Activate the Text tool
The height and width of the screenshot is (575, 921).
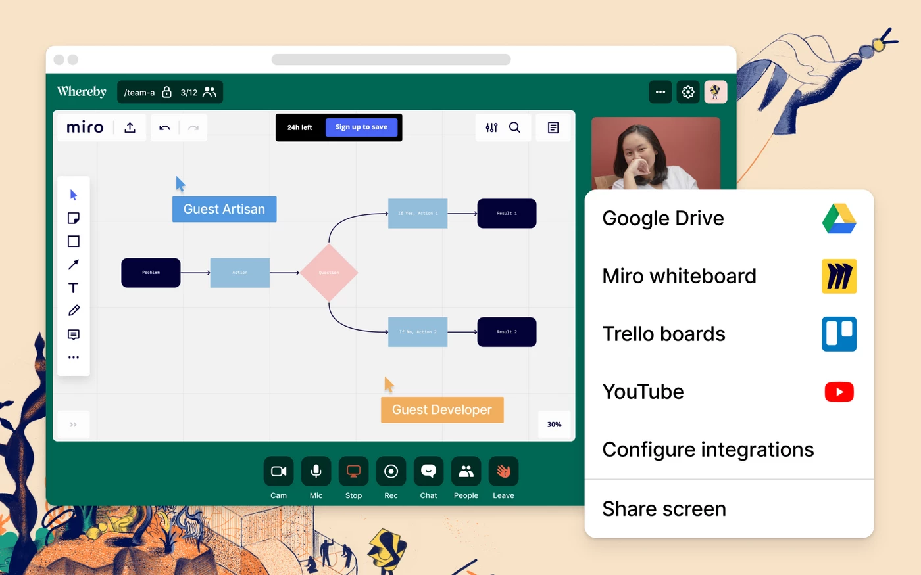[74, 288]
